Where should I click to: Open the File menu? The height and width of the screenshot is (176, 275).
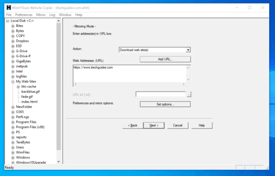pos(9,15)
